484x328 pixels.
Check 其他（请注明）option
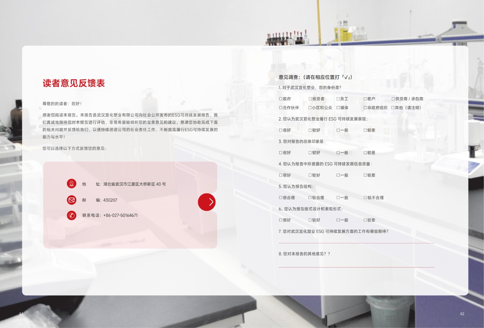(393, 108)
